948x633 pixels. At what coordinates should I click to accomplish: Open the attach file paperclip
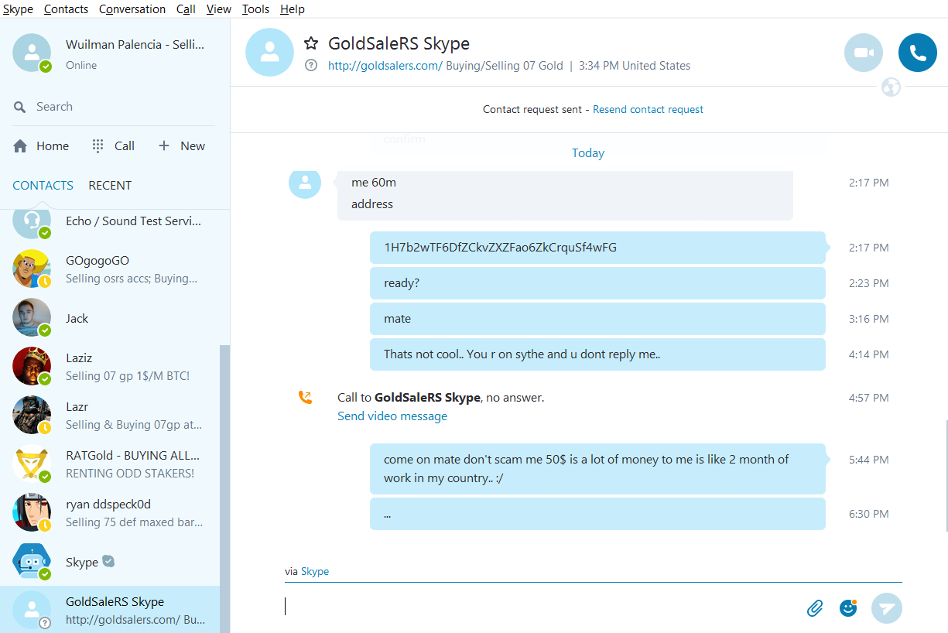coord(815,608)
